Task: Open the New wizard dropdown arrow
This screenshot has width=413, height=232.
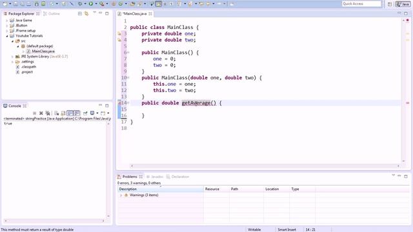Action: click(x=10, y=4)
